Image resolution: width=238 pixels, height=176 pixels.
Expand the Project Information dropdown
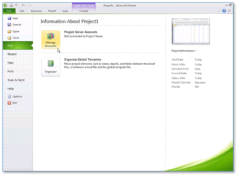184,51
